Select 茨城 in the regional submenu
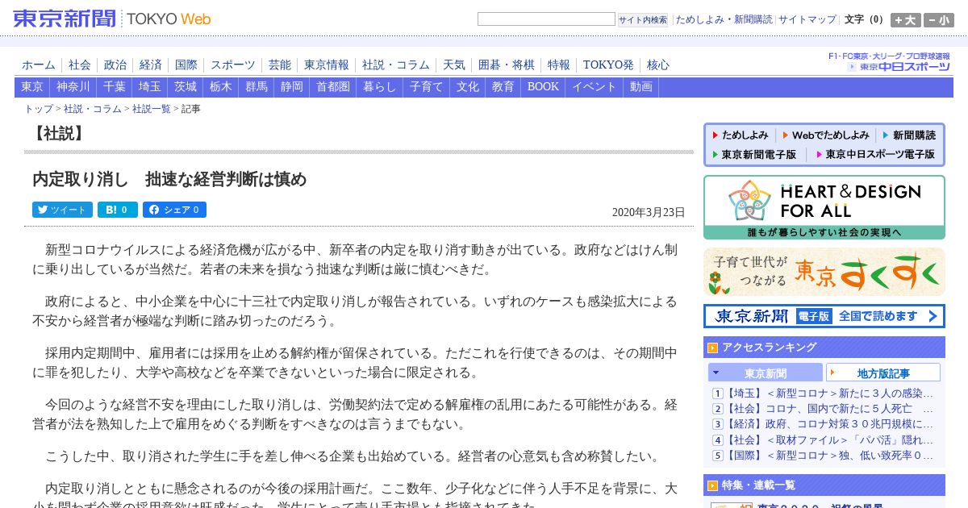The width and height of the screenshot is (968, 508). 186,87
